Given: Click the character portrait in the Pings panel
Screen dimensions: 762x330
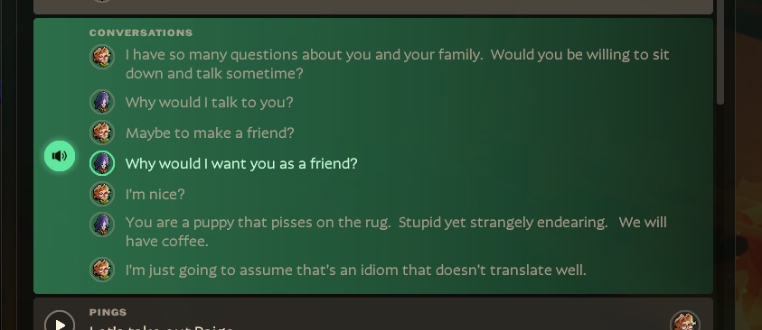Looking at the screenshot, I should click(x=685, y=321).
